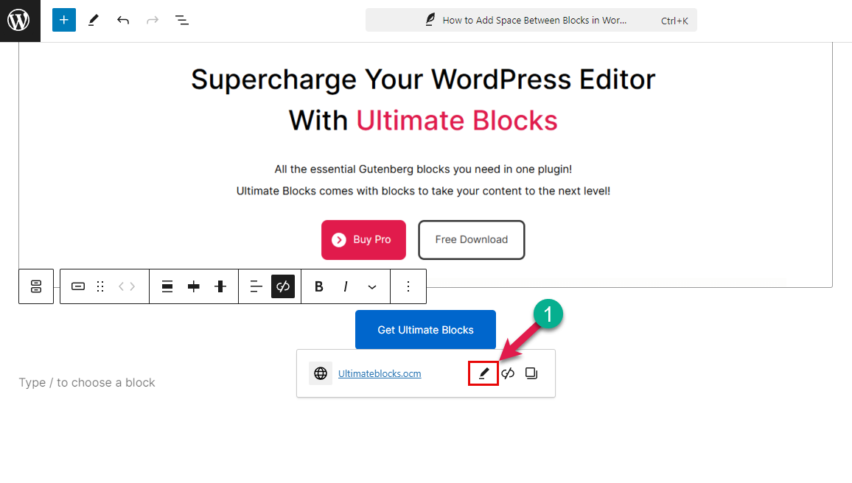Screen dimensions: 852x483
Task: Open the Document Overview panel
Action: [181, 20]
